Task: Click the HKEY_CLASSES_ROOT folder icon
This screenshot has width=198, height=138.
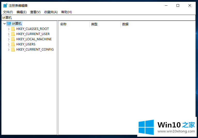Action: click(x=13, y=29)
